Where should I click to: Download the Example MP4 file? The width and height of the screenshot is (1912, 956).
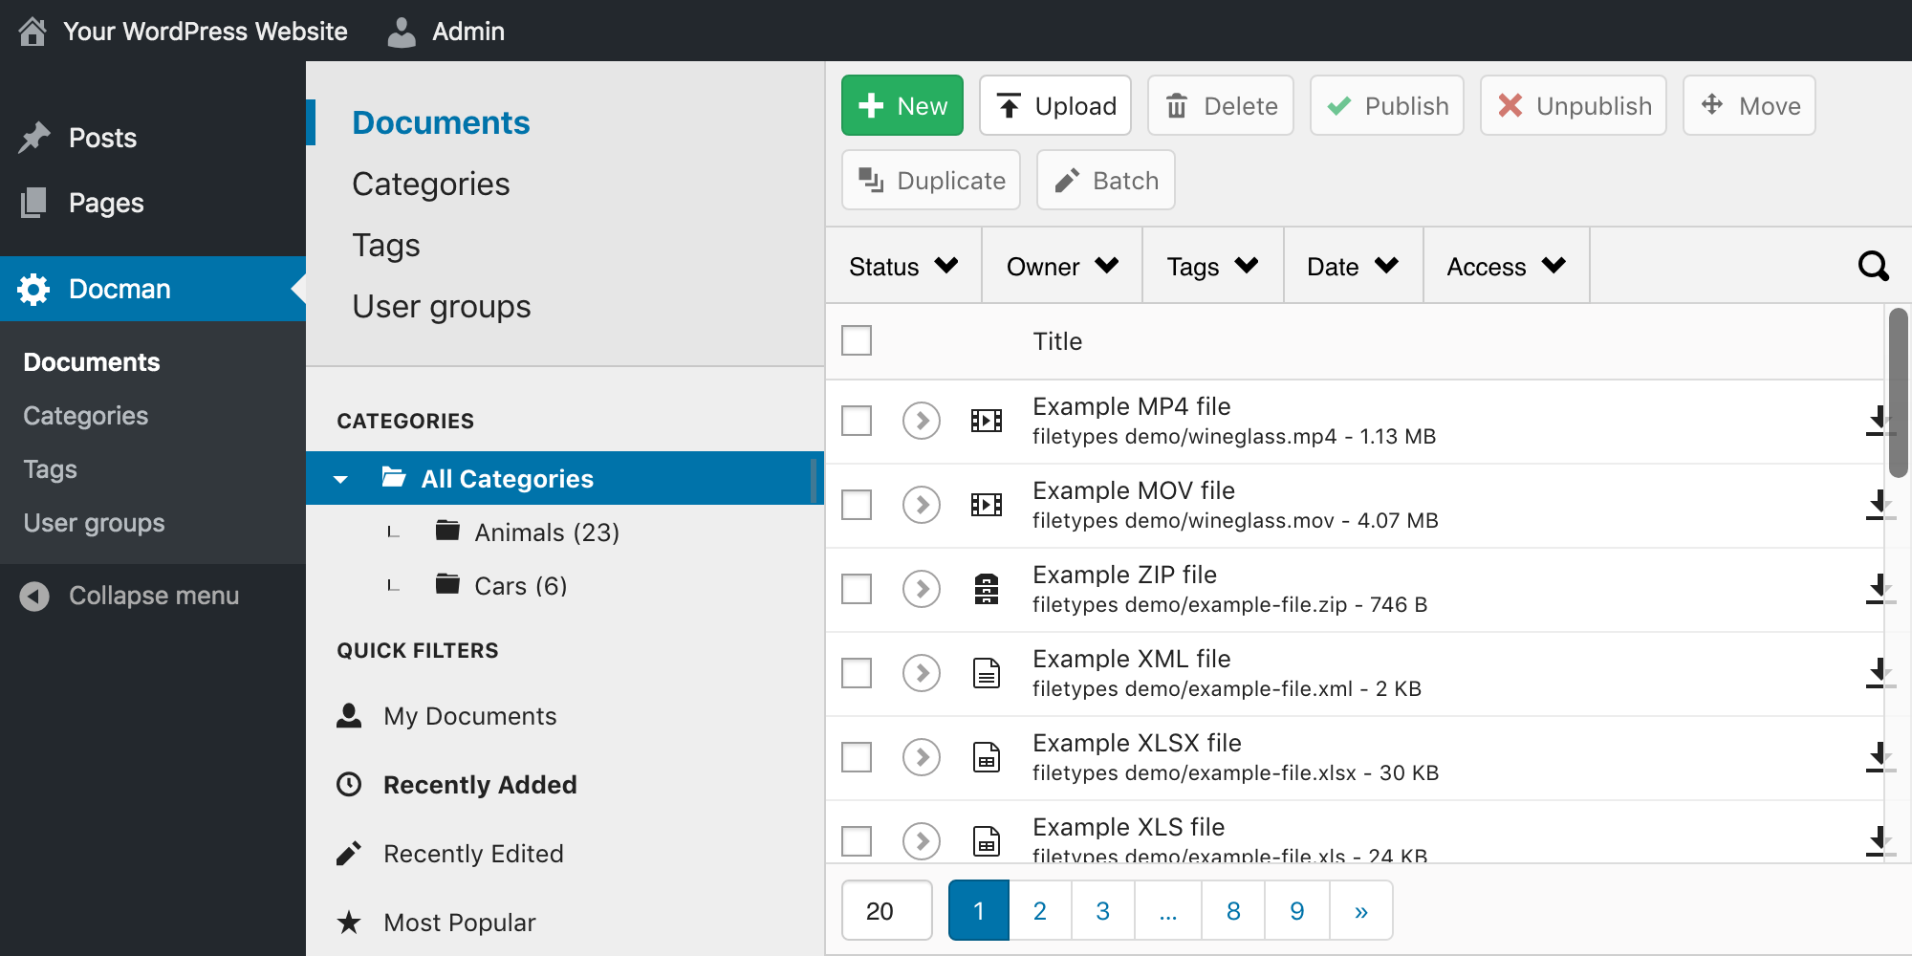click(1879, 421)
